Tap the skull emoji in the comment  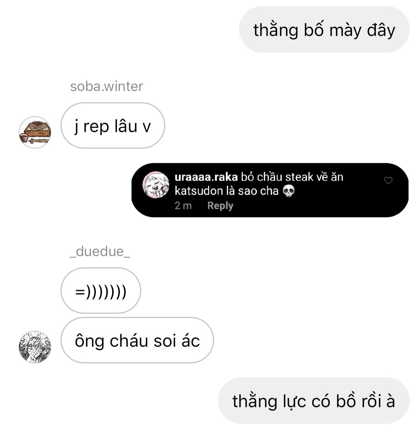(289, 191)
